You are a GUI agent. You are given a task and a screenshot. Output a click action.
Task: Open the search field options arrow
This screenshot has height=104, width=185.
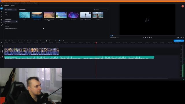coord(107,10)
